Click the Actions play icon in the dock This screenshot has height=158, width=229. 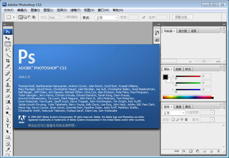coord(156,40)
